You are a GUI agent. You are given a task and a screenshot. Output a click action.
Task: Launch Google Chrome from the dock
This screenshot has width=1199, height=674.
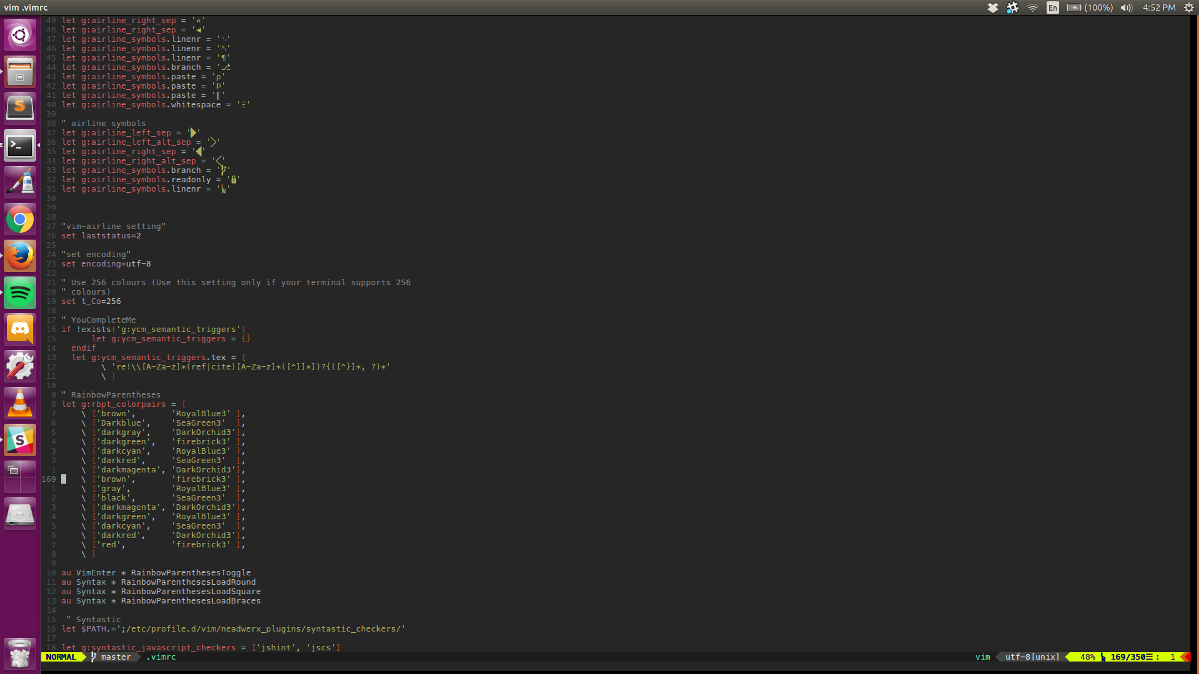[20, 220]
